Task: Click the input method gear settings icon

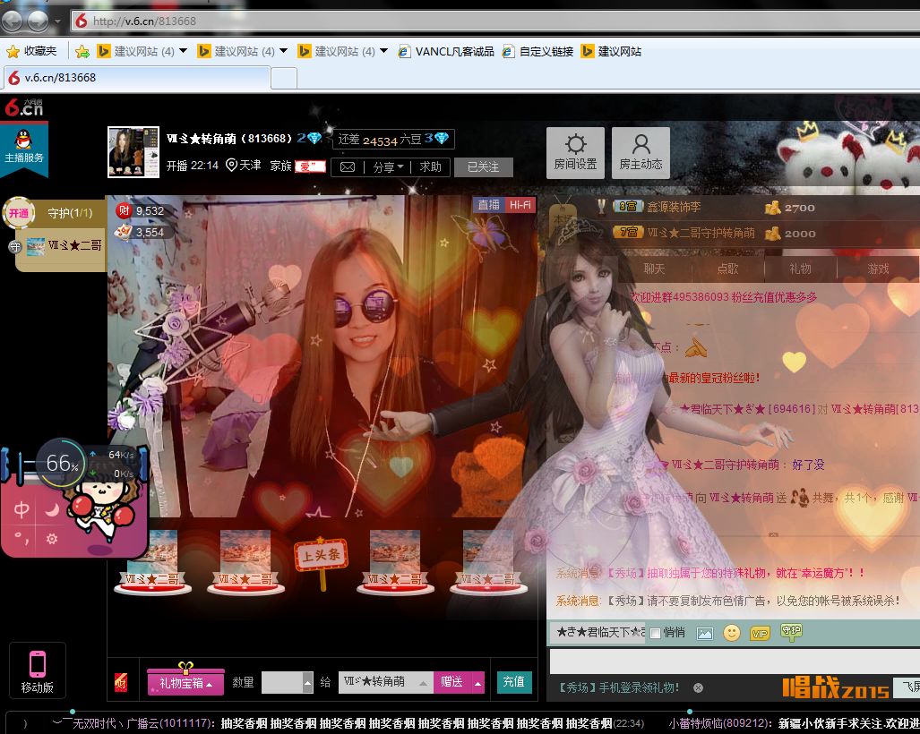Action: [x=52, y=539]
